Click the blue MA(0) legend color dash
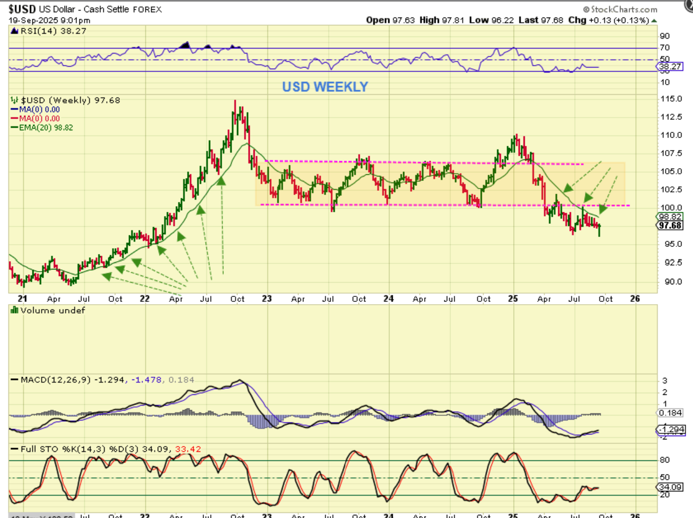The width and height of the screenshot is (693, 518). point(14,109)
